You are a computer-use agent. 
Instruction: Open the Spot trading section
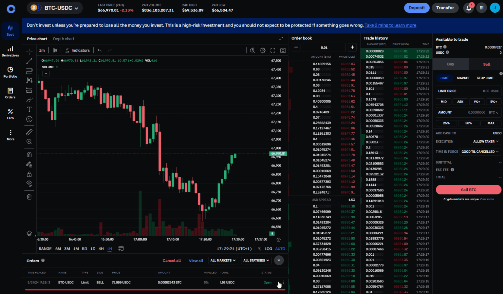tap(10, 31)
